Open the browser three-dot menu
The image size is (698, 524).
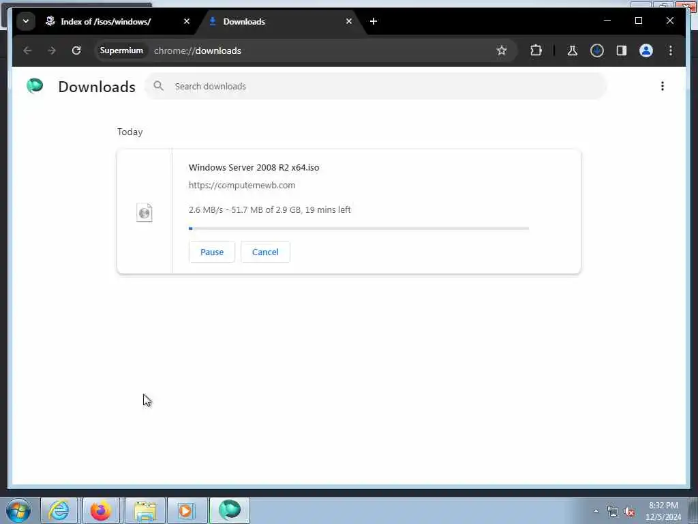671,50
